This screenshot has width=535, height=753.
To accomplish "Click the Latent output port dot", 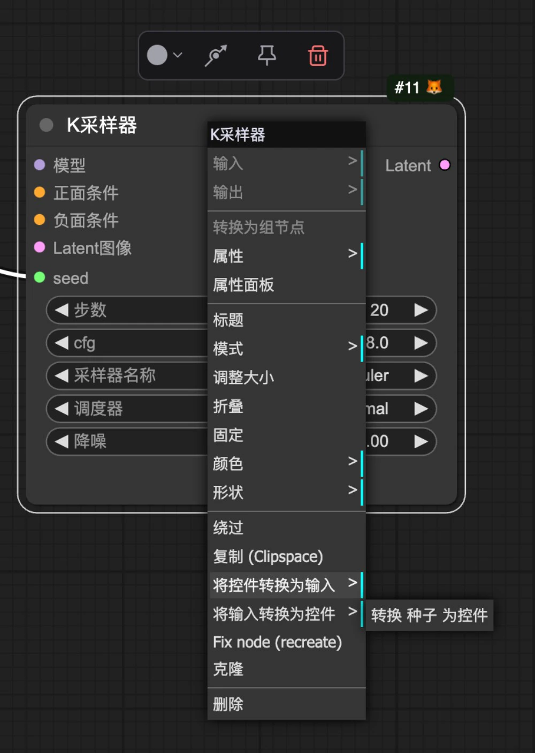I will click(445, 165).
